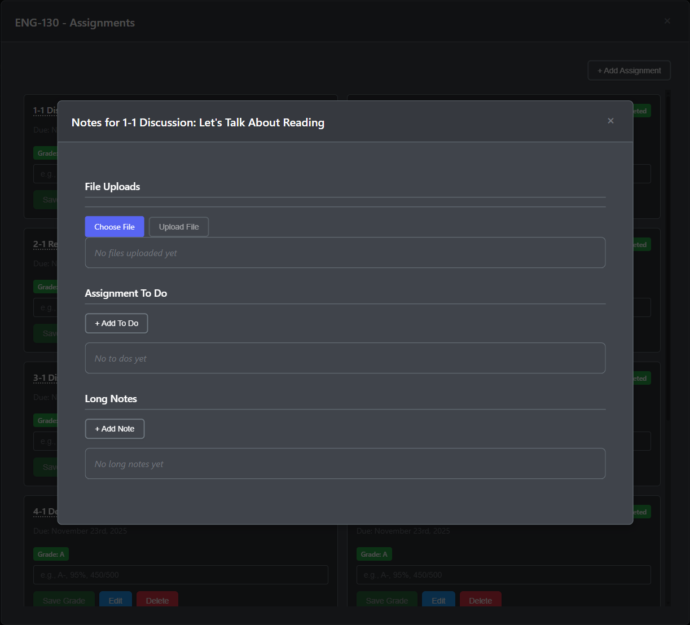690x625 pixels.
Task: Click the Assignment To Do heading
Action: point(126,293)
